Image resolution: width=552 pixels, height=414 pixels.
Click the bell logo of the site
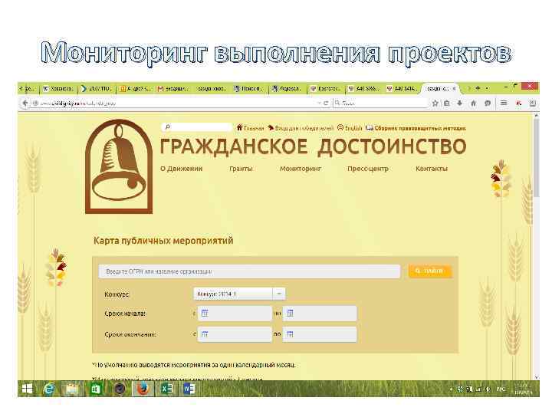pyautogui.click(x=119, y=166)
